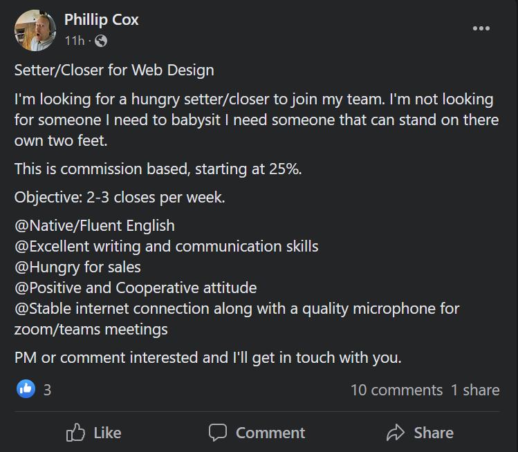The image size is (518, 452).
Task: Click the thumbs-up icon on Like button
Action: tap(75, 433)
